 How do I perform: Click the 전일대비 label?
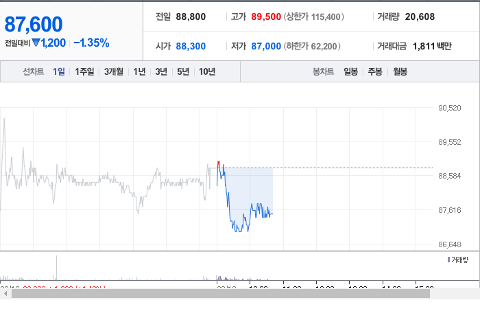click(17, 43)
